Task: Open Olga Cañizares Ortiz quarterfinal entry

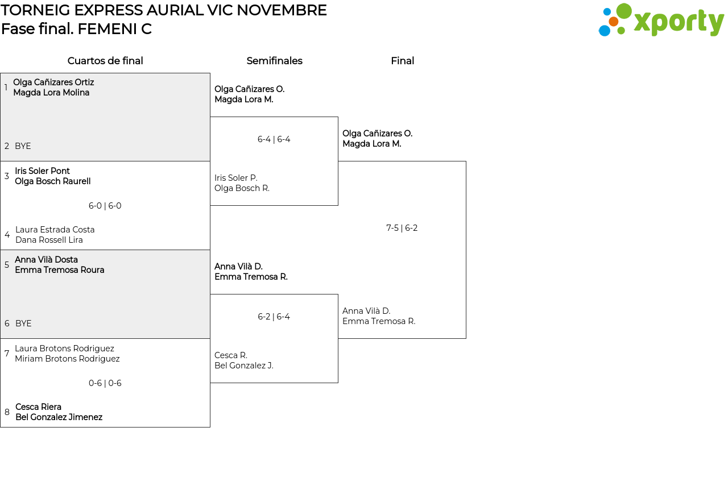Action: [53, 88]
